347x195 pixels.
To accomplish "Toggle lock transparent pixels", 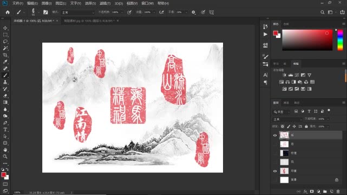I will coord(283,126).
